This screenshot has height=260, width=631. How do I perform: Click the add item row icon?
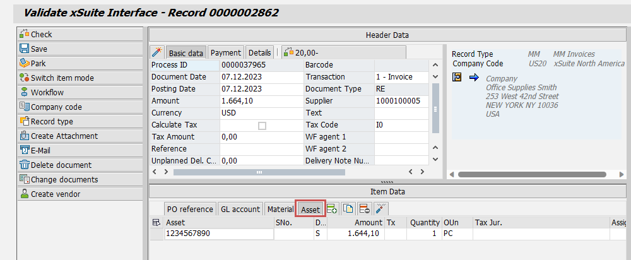(332, 209)
